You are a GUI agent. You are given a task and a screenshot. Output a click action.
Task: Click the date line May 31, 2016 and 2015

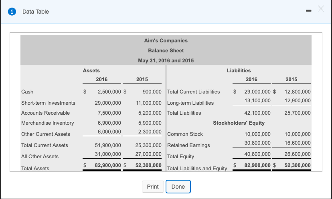(x=166, y=61)
